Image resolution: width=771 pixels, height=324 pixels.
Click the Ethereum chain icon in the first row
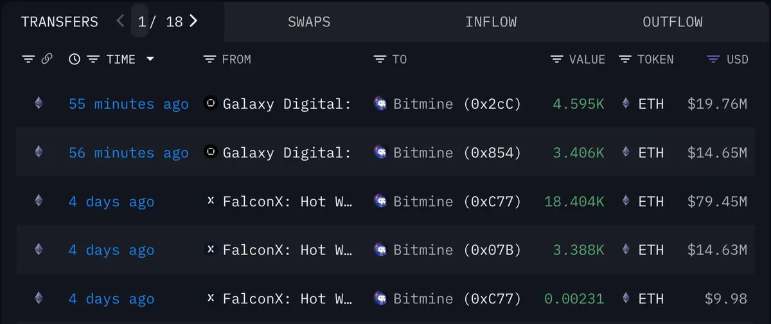[x=39, y=103]
